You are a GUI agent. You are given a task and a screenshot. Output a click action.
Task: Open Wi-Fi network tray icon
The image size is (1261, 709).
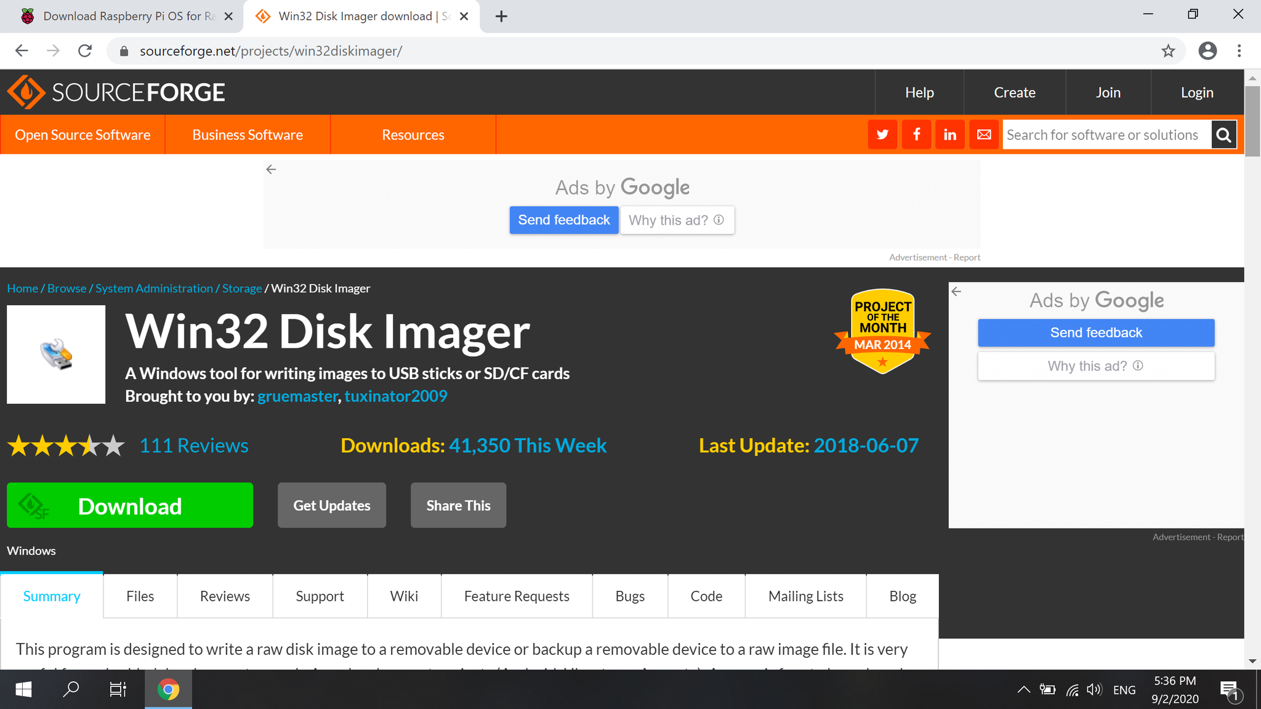pyautogui.click(x=1073, y=690)
